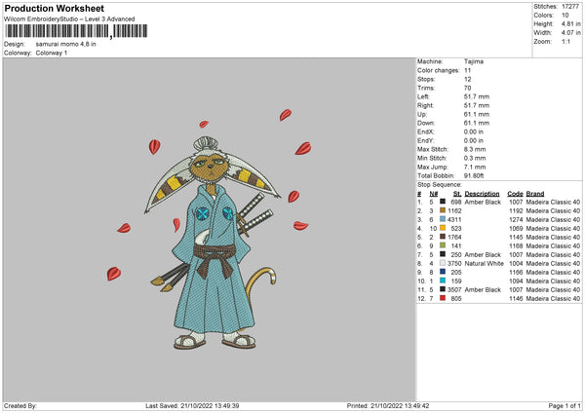Click the cyan swatch in stop 10

(x=443, y=281)
